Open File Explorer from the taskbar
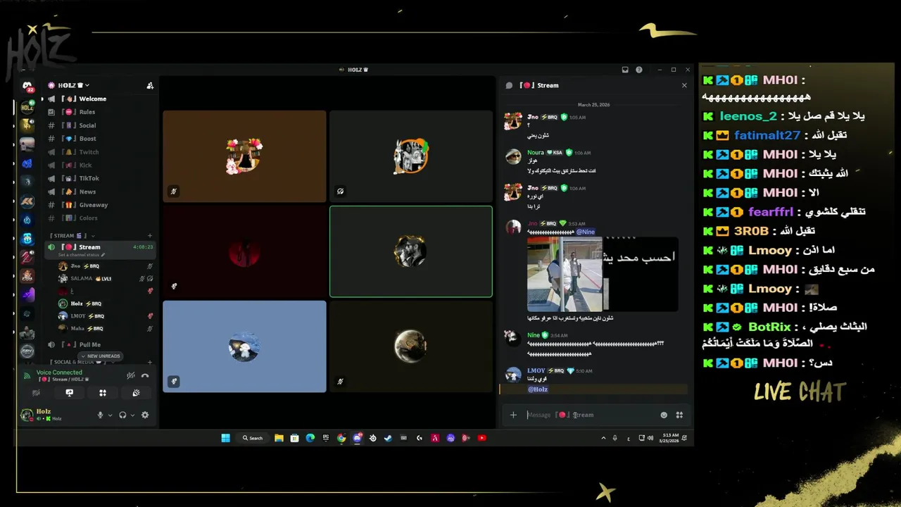901x507 pixels. coord(279,438)
